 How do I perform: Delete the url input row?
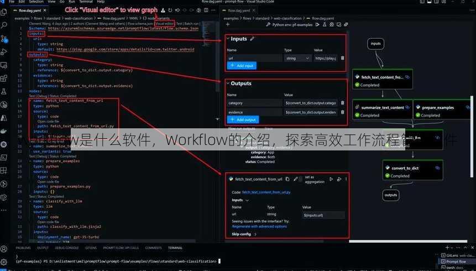pyautogui.click(x=342, y=58)
